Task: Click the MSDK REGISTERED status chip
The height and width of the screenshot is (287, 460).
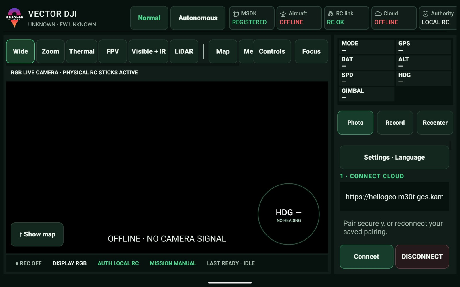Action: [252, 18]
